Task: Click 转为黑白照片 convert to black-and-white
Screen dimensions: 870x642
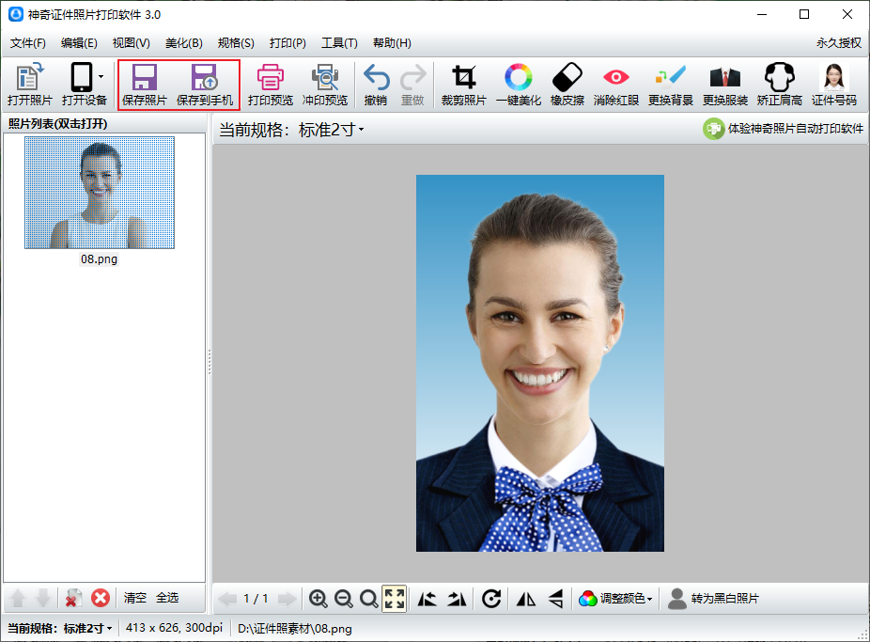Action: [x=713, y=599]
